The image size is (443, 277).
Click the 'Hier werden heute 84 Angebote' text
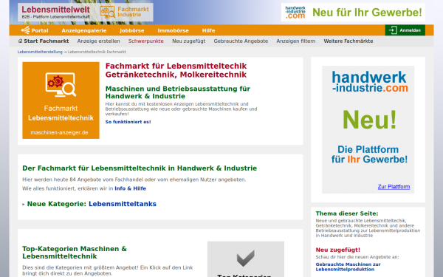(x=134, y=179)
